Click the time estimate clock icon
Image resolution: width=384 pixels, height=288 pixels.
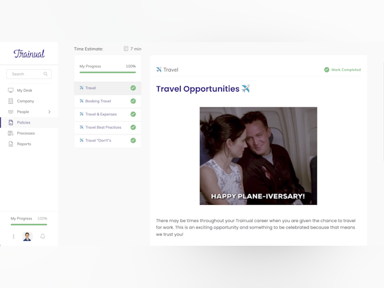coord(126,49)
